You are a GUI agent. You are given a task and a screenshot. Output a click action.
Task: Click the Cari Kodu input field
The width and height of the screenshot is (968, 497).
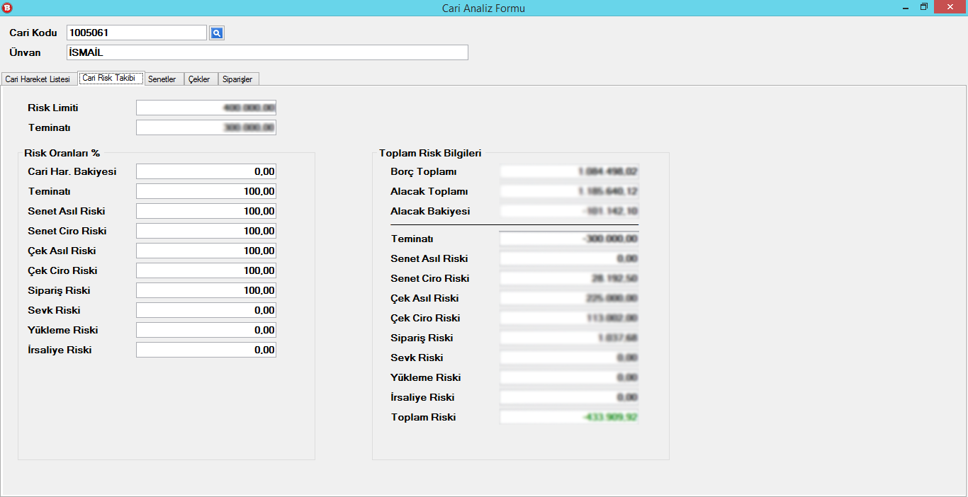[x=136, y=33]
